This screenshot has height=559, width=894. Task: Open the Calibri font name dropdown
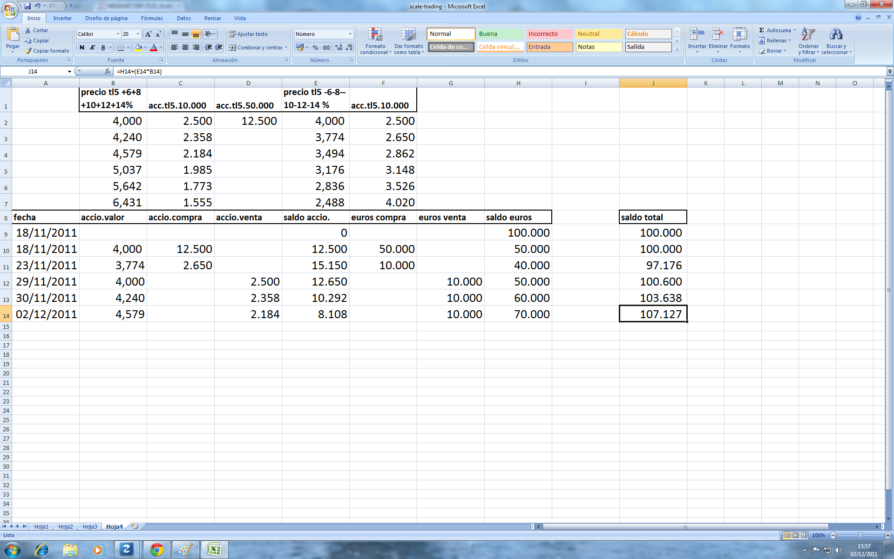(118, 34)
